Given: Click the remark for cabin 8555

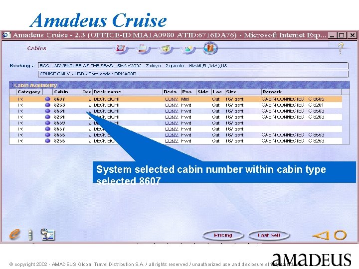Looking at the screenshot, I should coord(293,135).
